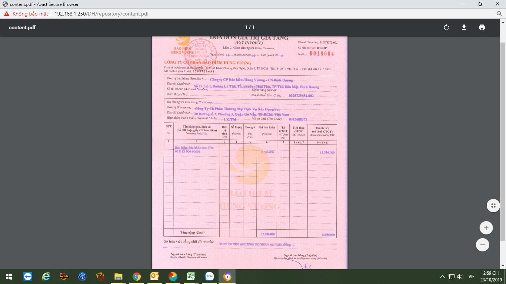The width and height of the screenshot is (506, 284).
Task: Click the 'content.pdf' title in PDF toolbar
Action: pyautogui.click(x=22, y=27)
